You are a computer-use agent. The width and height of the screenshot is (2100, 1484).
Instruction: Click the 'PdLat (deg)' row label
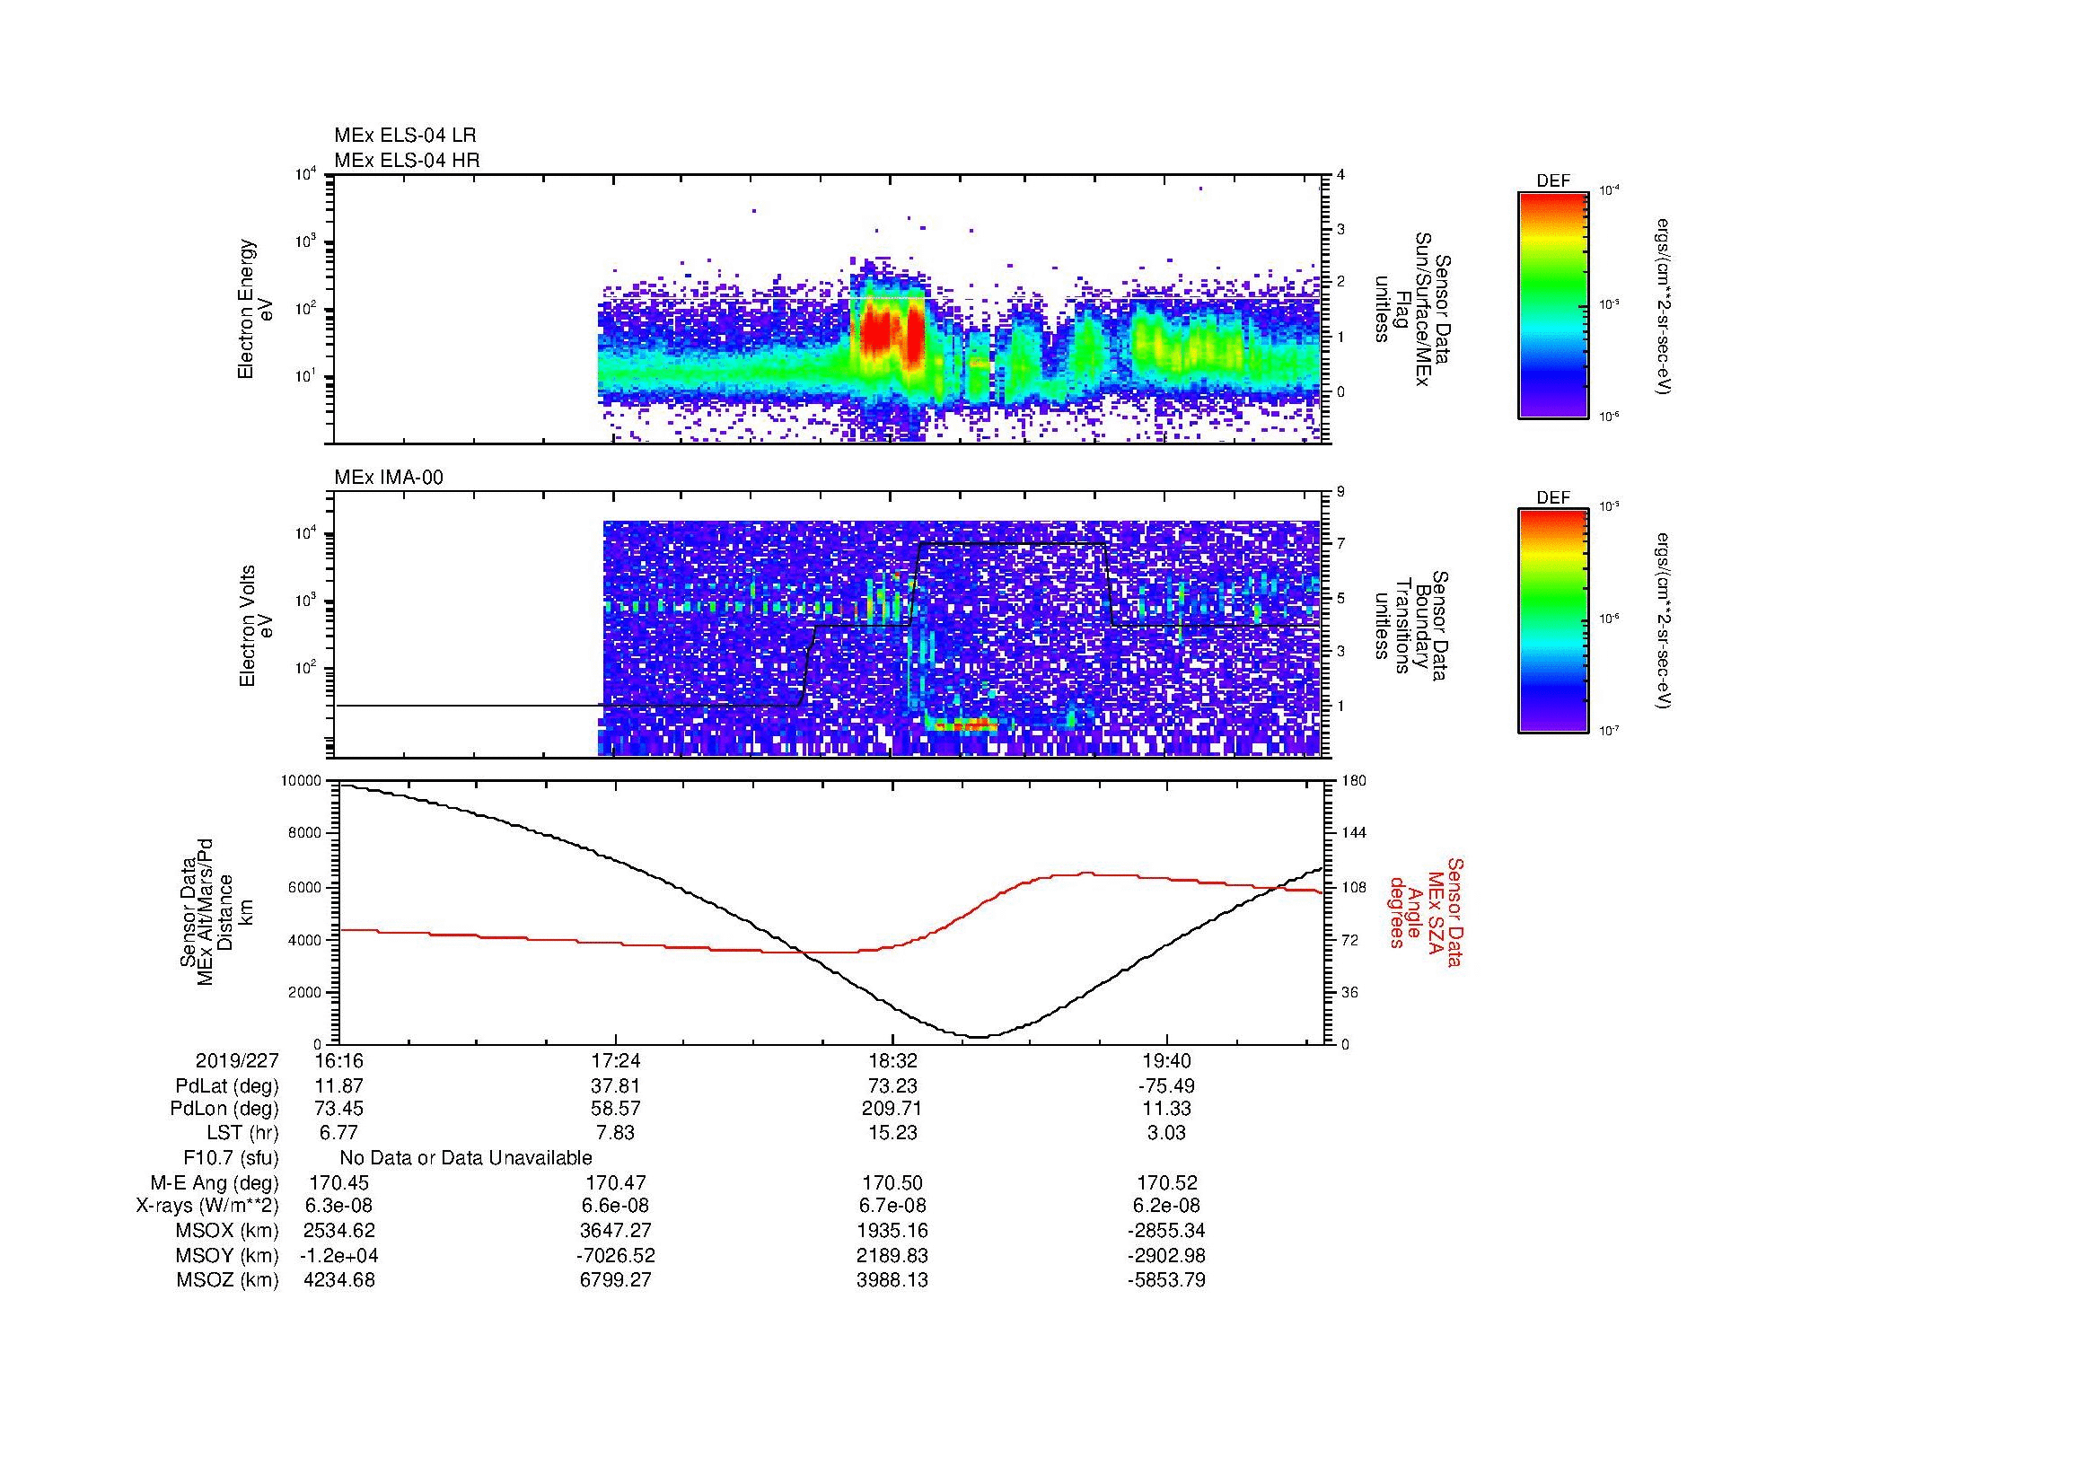(x=227, y=1086)
